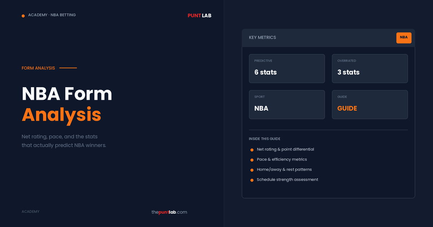Image resolution: width=433 pixels, height=227 pixels.
Task: Click the Inside This Guide heading
Action: coord(264,139)
